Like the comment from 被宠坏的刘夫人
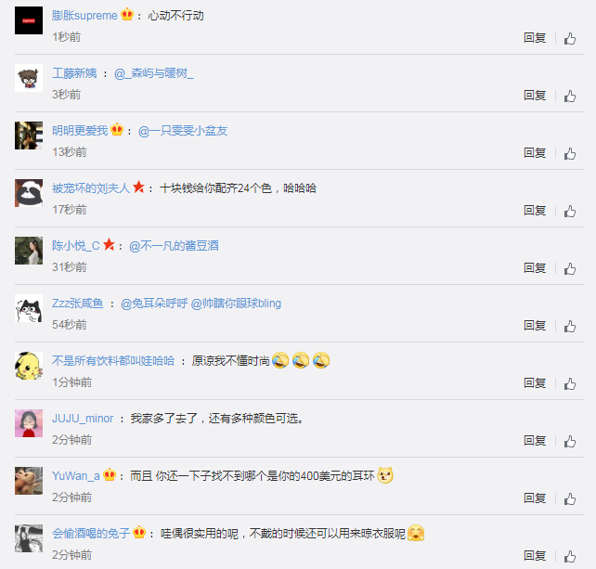Image resolution: width=596 pixels, height=569 pixels. pos(570,211)
